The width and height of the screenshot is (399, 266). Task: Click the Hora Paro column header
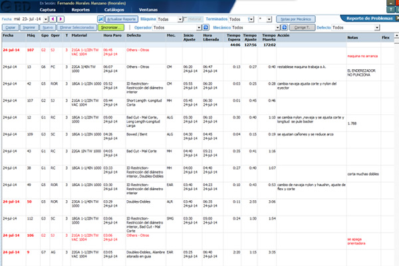click(x=112, y=37)
